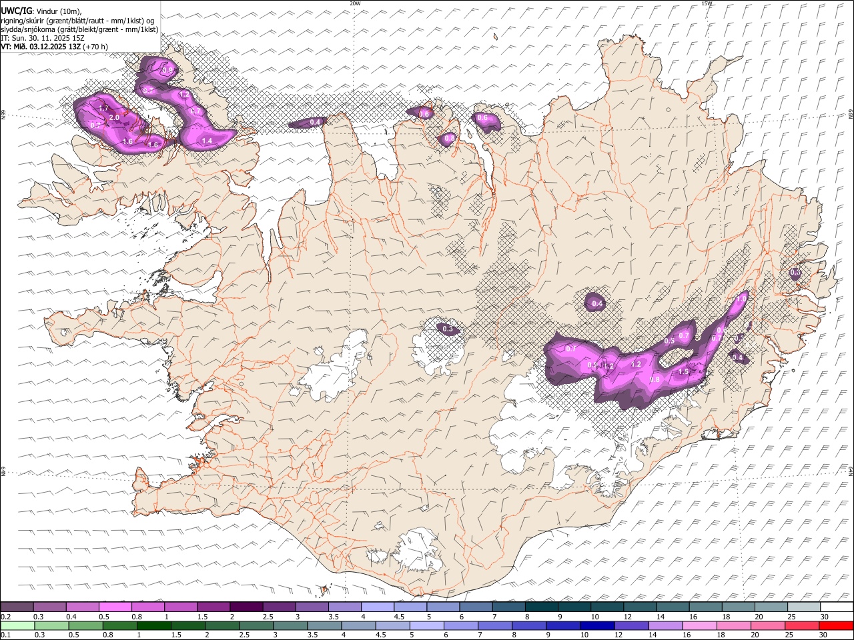Pick the pure red swatch after 30 in bottom legend
The image size is (854, 640).
pos(837,625)
